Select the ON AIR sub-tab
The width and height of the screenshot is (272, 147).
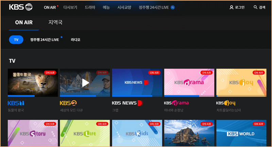pos(24,22)
